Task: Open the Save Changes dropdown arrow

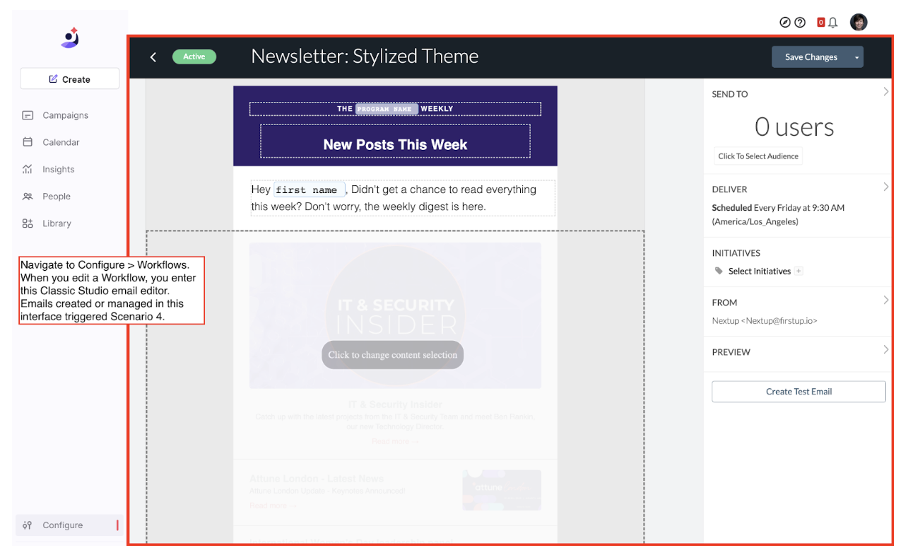Action: 856,57
